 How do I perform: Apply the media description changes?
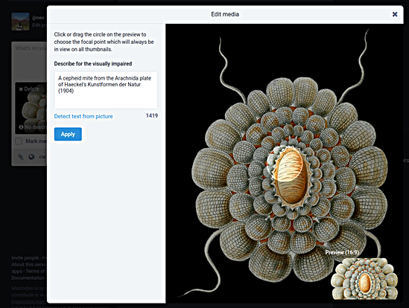click(x=68, y=134)
